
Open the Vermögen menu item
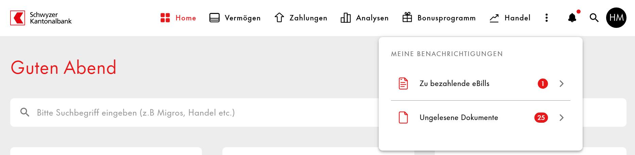pos(235,18)
